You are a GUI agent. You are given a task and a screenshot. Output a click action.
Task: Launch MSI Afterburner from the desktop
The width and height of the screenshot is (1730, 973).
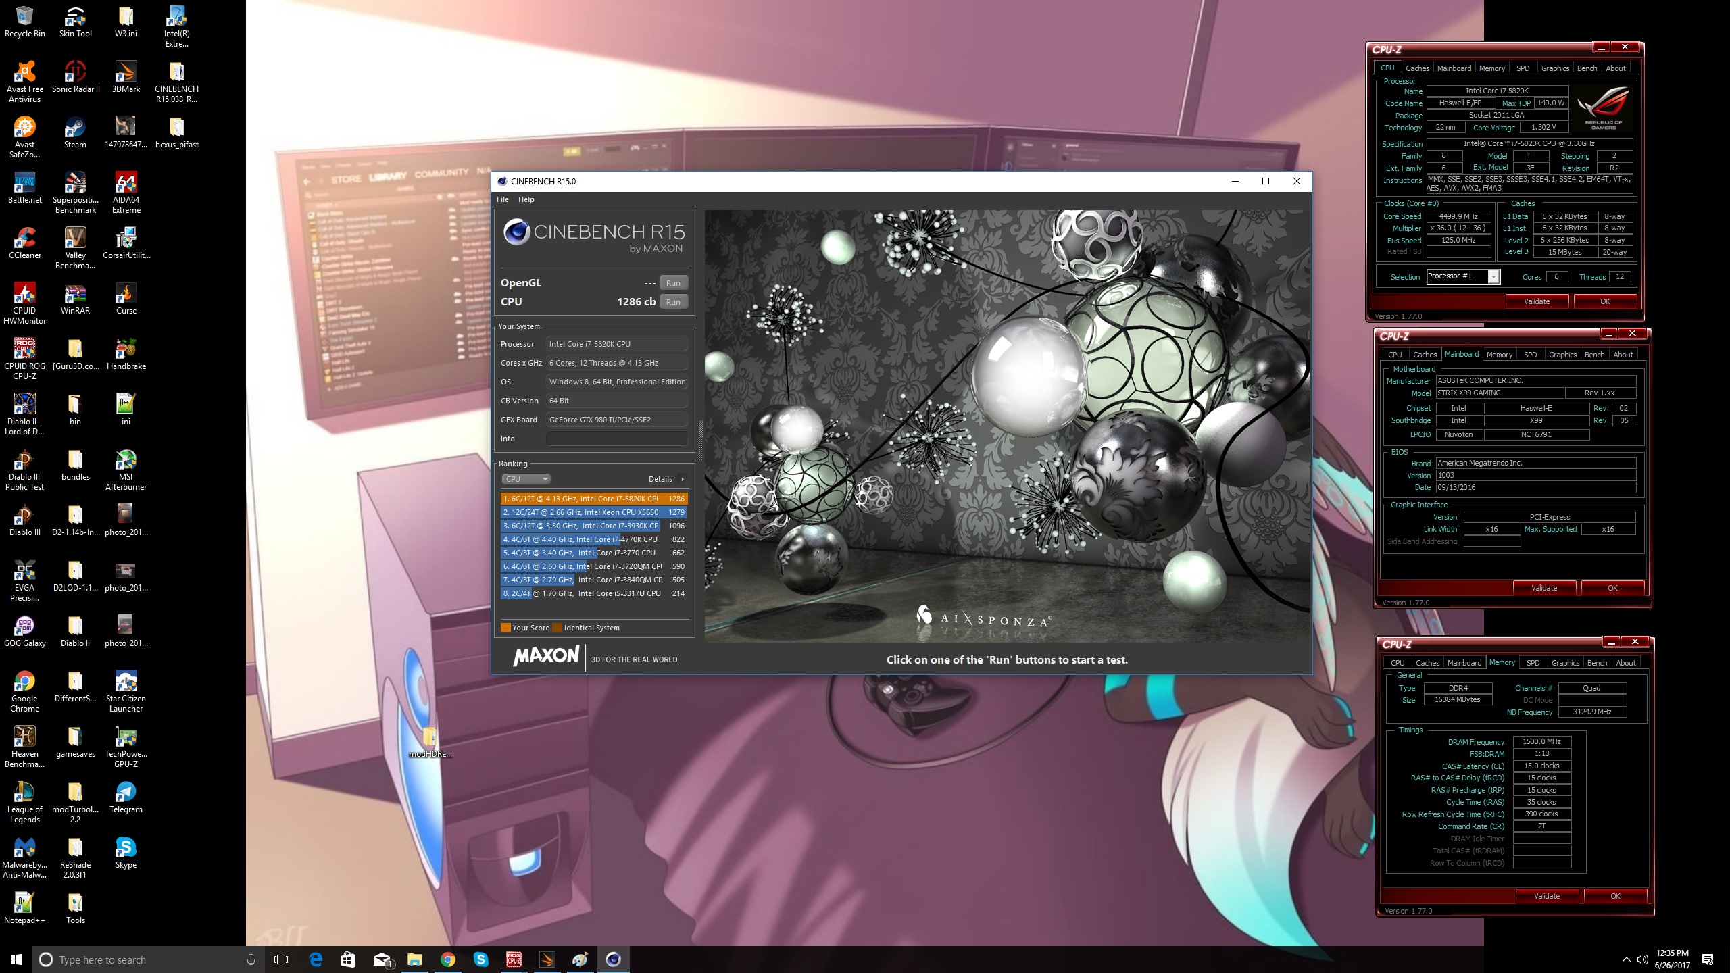pos(126,470)
